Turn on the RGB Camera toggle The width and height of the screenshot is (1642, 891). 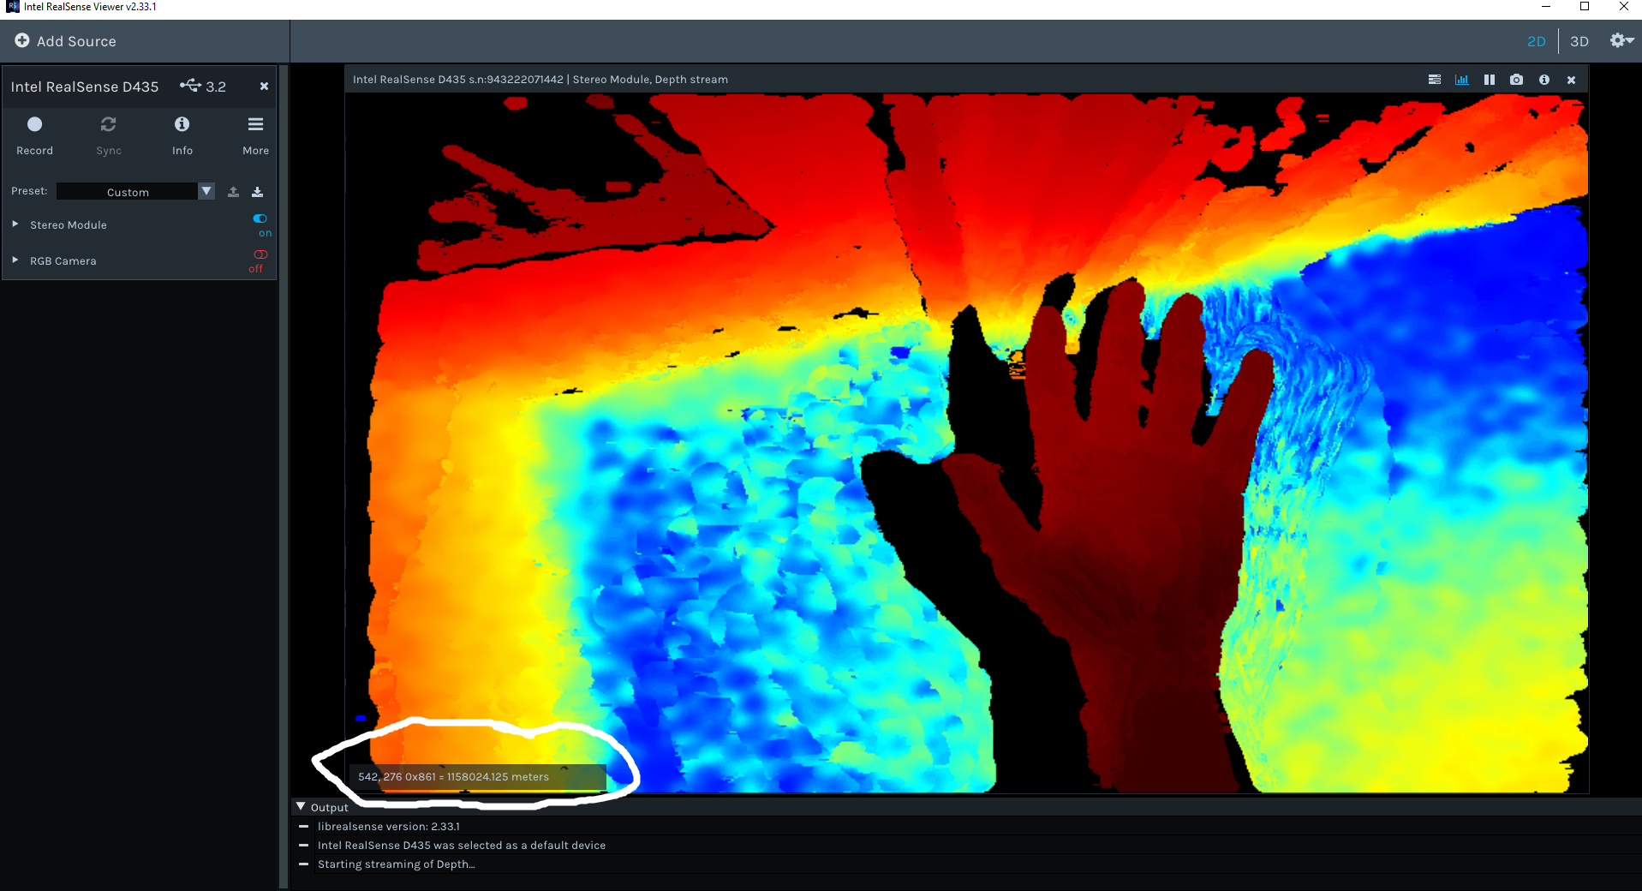pyautogui.click(x=260, y=254)
